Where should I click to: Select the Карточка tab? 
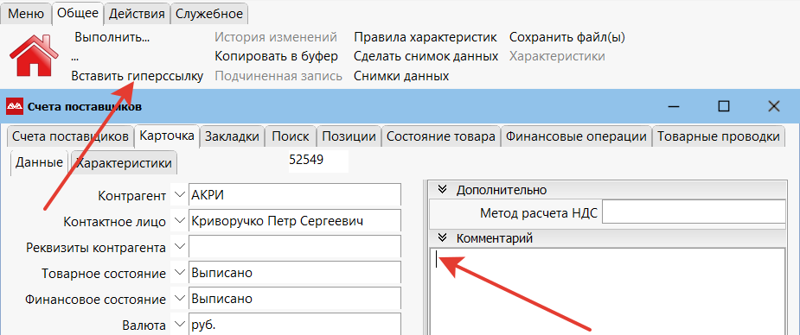[x=167, y=136]
